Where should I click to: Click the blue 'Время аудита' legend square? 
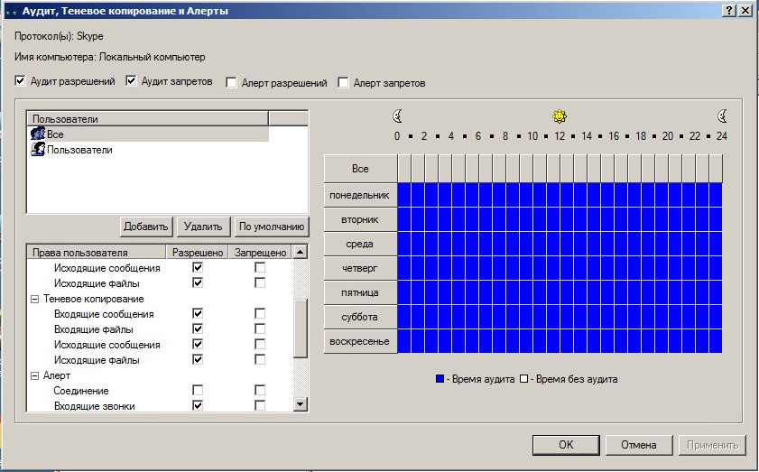(x=440, y=378)
